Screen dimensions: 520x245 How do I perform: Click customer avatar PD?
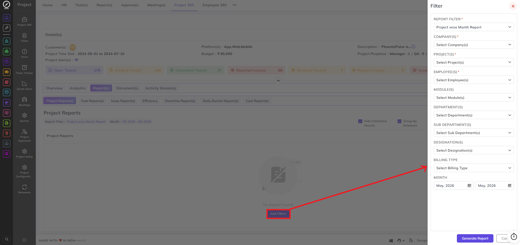[x=72, y=47]
